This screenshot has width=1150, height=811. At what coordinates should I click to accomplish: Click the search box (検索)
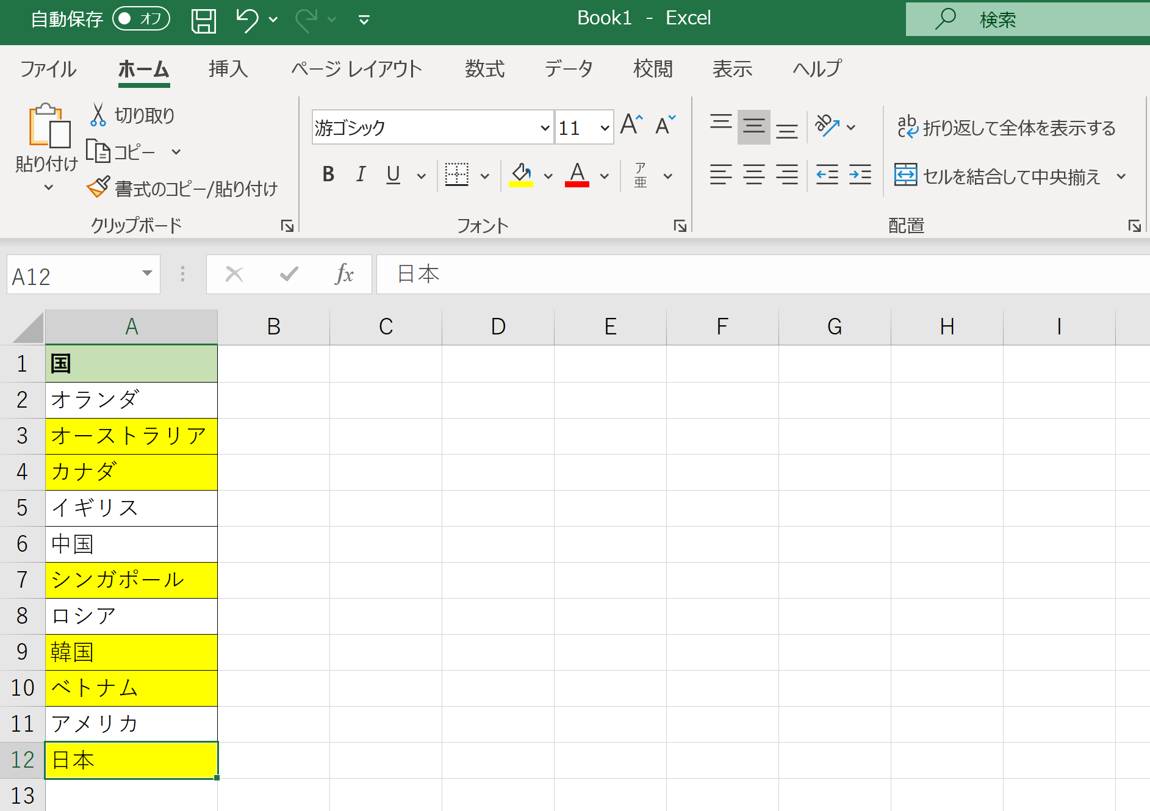(1028, 20)
